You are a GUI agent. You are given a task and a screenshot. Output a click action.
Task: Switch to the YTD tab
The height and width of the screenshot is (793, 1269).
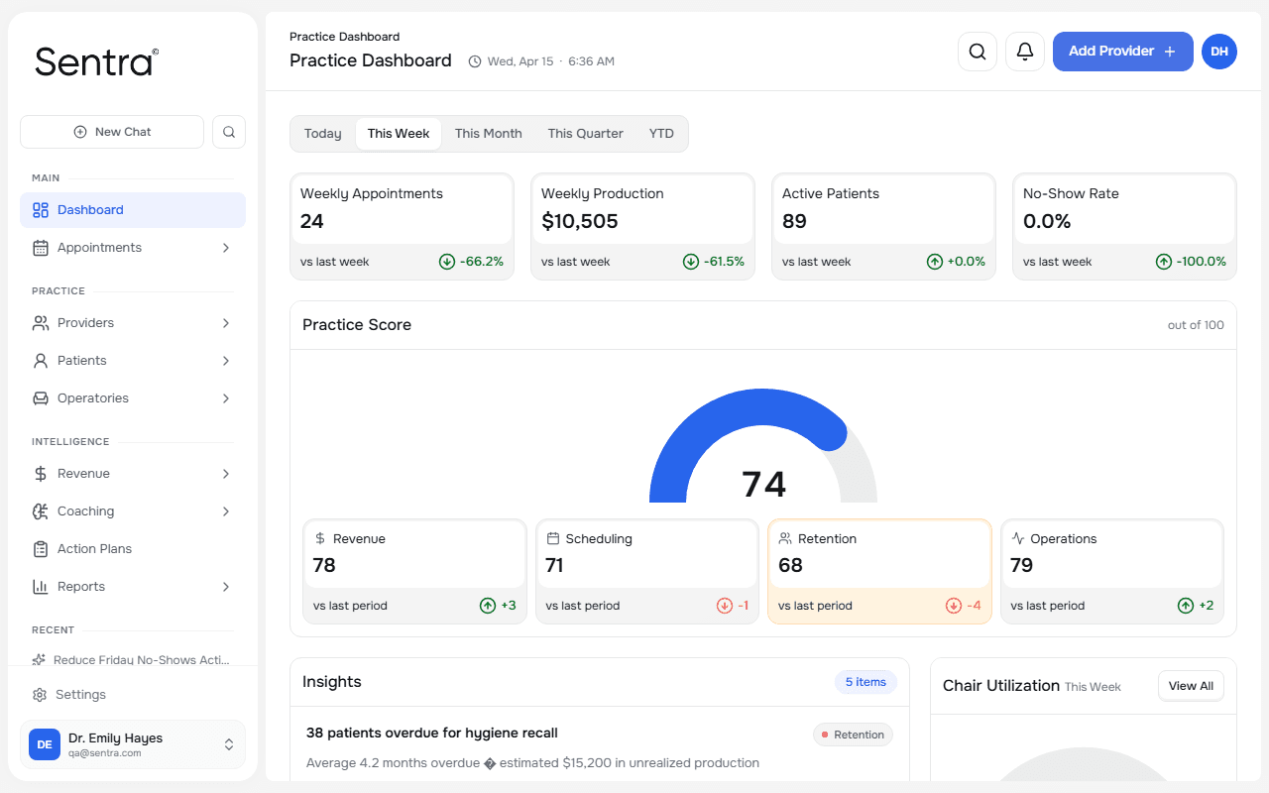pos(661,134)
